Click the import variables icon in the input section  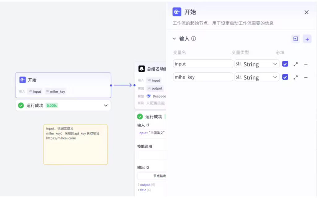296,39
